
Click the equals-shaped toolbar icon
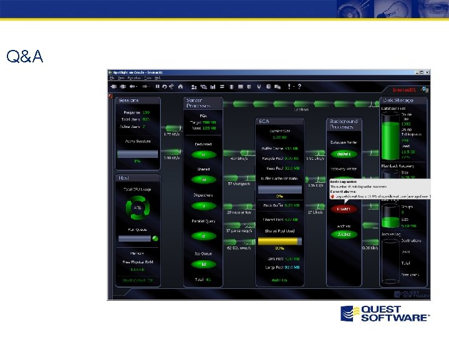point(222,87)
